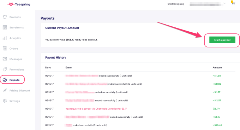This screenshot has height=130, width=240.
Task: Click the Start a payout button
Action: (222, 40)
